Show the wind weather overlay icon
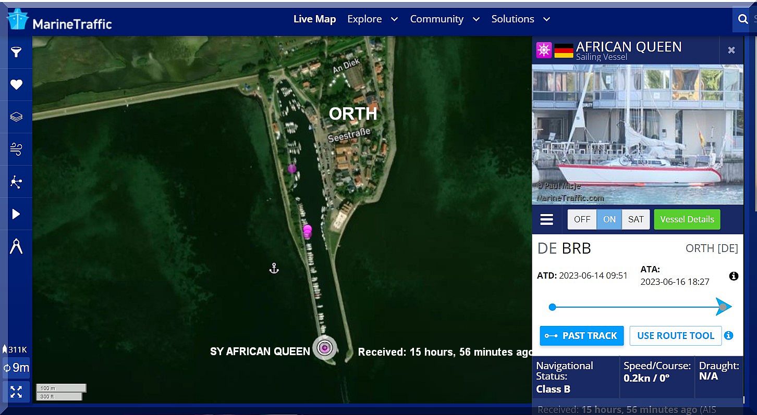Screen dimensions: 757x415 tap(16, 149)
